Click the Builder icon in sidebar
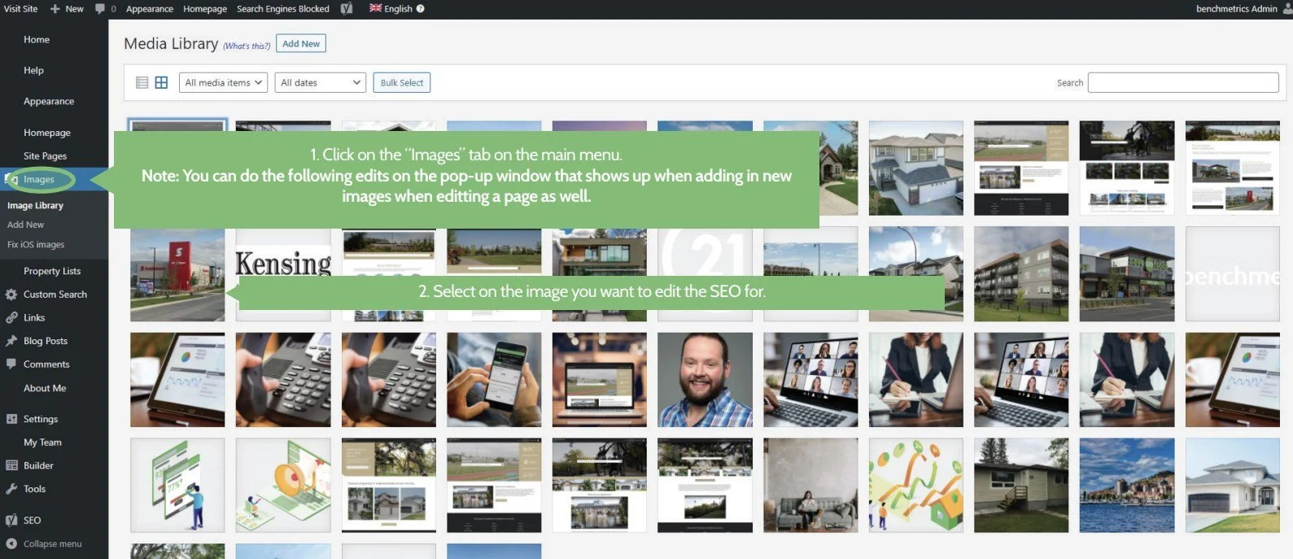This screenshot has width=1293, height=559. (x=11, y=465)
